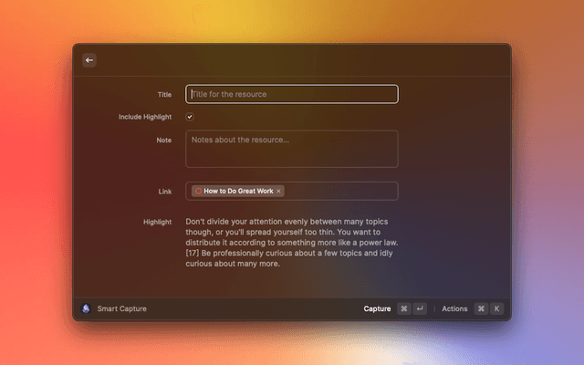Click into the Note text area
The width and height of the screenshot is (584, 365).
coord(292,149)
